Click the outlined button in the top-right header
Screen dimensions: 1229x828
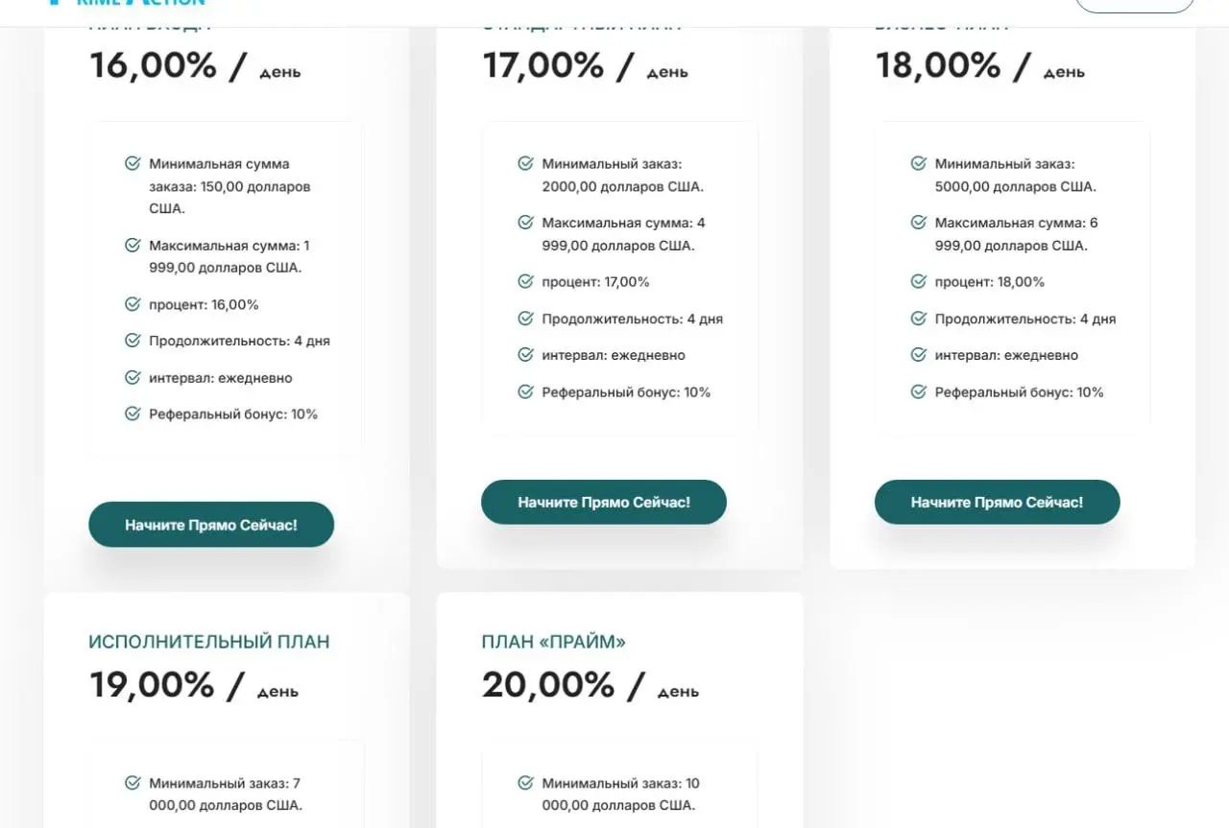[x=1134, y=4]
